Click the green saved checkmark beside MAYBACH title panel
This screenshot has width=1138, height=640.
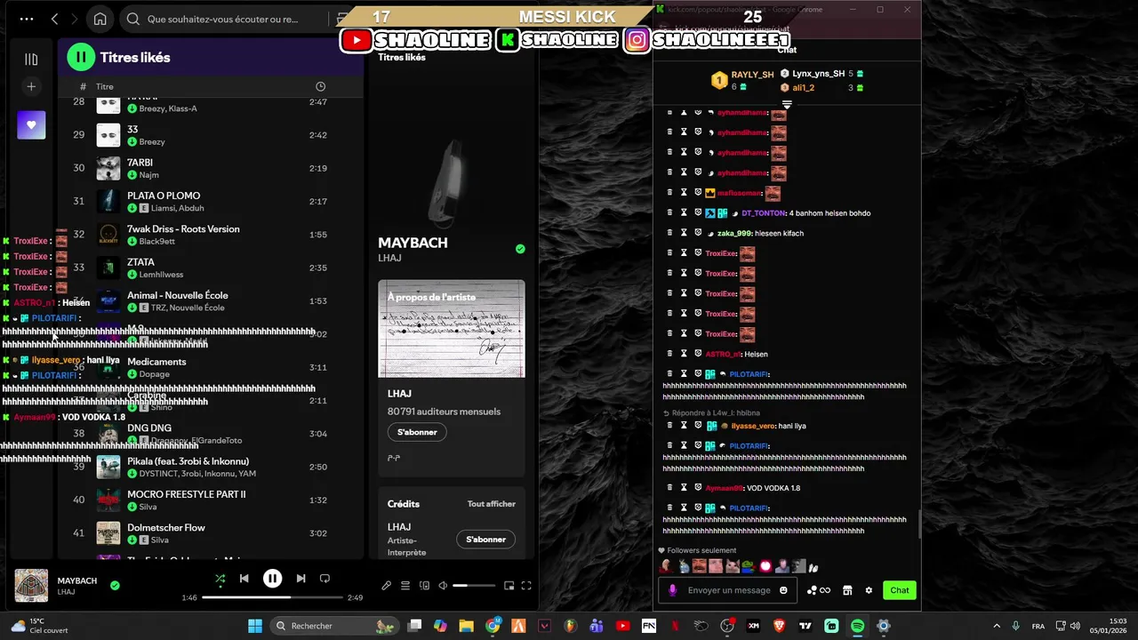tap(520, 249)
